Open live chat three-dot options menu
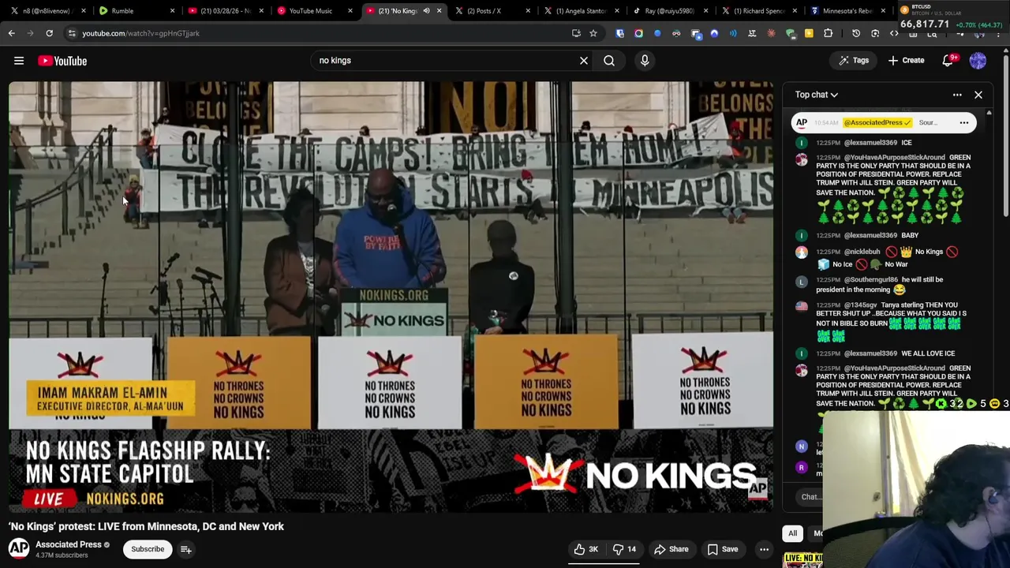This screenshot has width=1010, height=568. [957, 95]
